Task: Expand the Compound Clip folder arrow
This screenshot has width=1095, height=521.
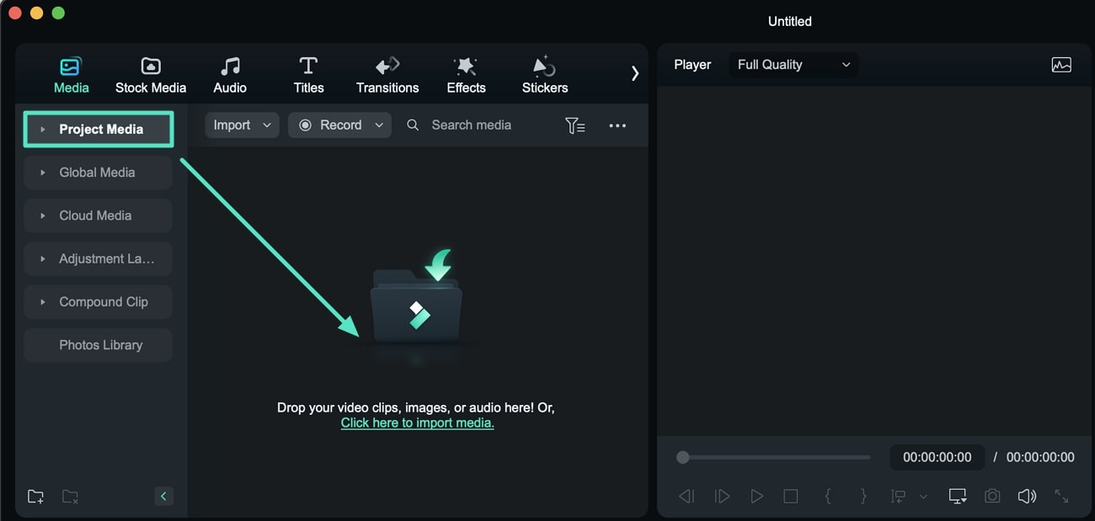Action: (x=42, y=302)
